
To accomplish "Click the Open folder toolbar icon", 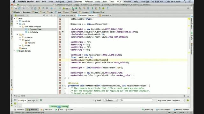I will tap(12, 9).
